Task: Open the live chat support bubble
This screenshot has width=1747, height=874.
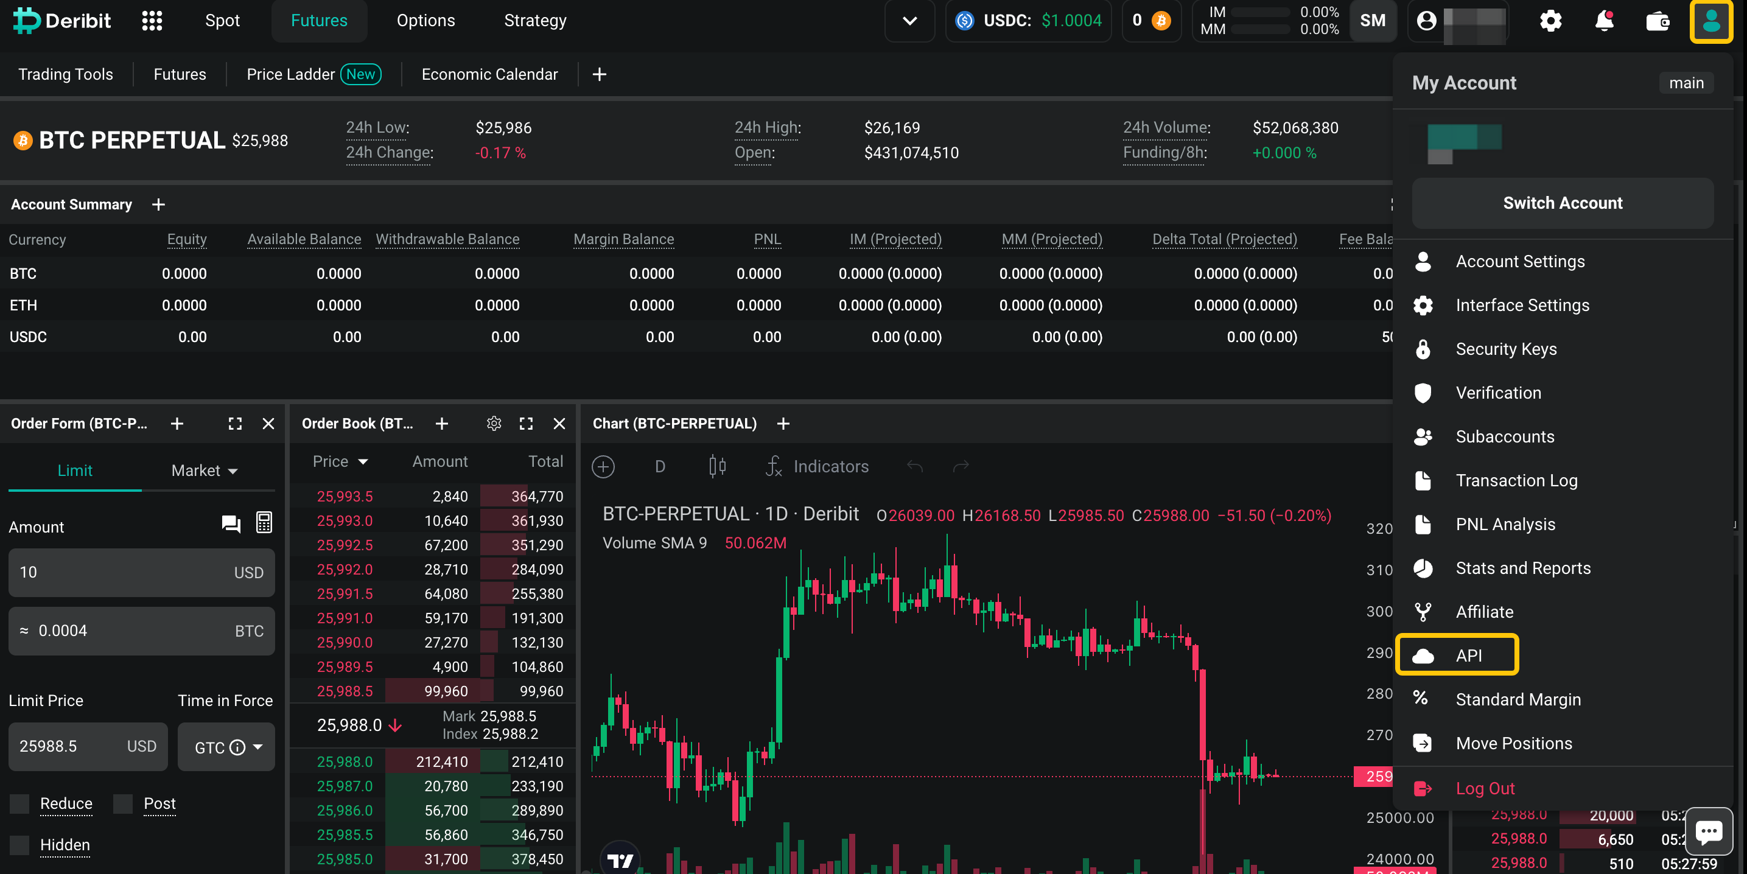Action: [x=1708, y=831]
